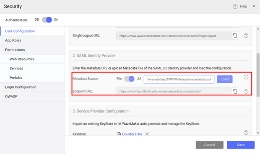Copy the Single Logout URL
Image resolution: width=260 pixels, height=154 pixels.
tap(235, 36)
